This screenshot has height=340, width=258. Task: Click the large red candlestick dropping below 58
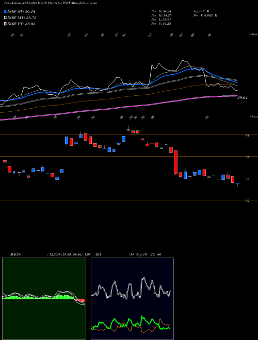(175, 162)
